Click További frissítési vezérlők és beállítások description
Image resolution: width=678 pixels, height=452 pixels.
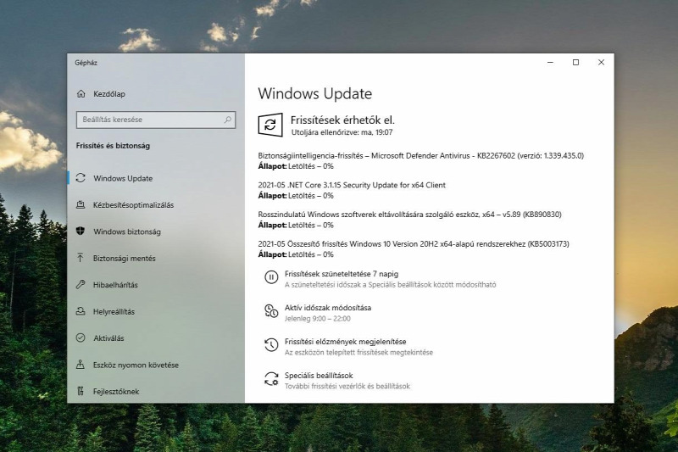point(347,386)
